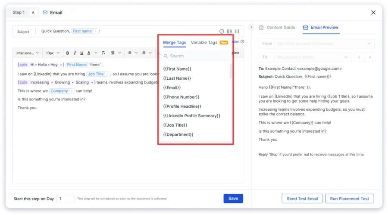388x215 pixels.
Task: Click the start day number field
Action: [65, 199]
